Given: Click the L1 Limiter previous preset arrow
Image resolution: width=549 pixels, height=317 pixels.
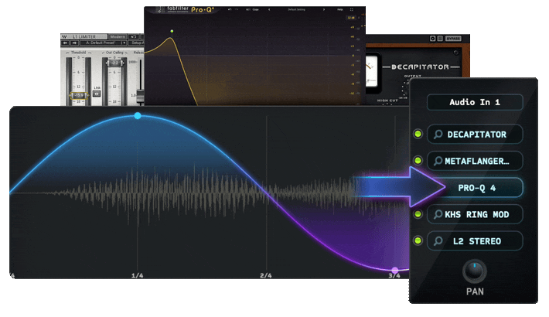Looking at the screenshot, I should [66, 43].
